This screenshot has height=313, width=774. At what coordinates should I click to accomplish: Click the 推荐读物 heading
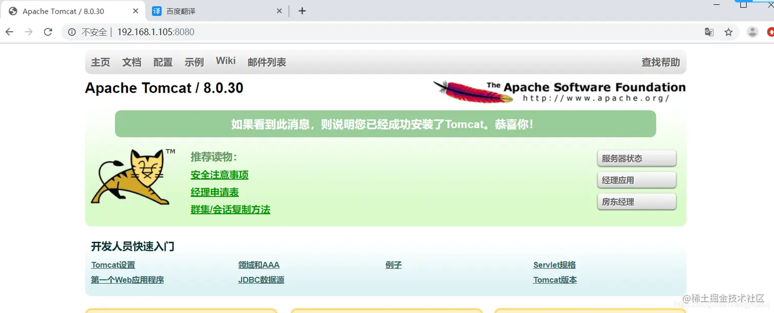click(214, 157)
